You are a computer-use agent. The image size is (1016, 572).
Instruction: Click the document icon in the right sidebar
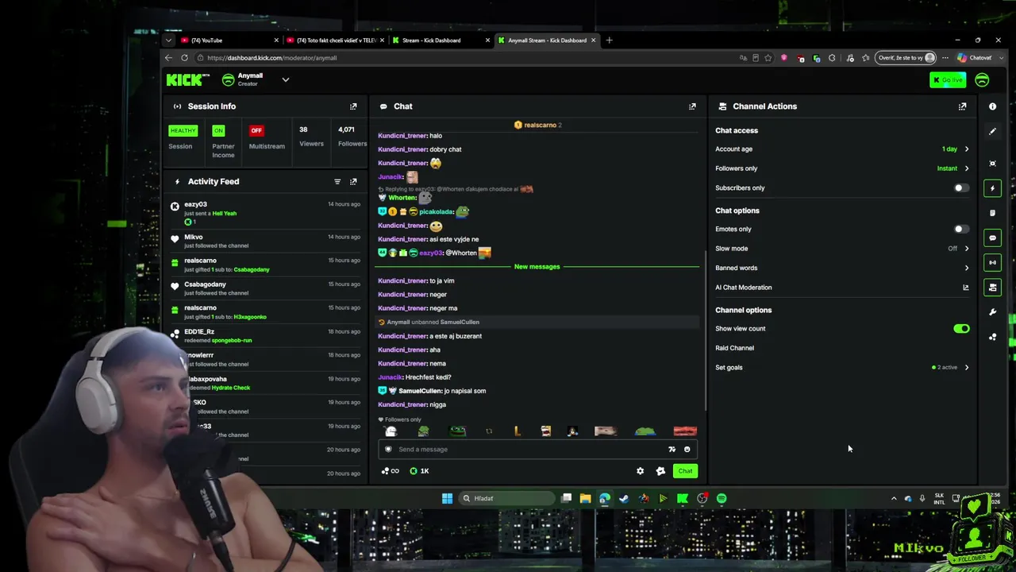(992, 213)
